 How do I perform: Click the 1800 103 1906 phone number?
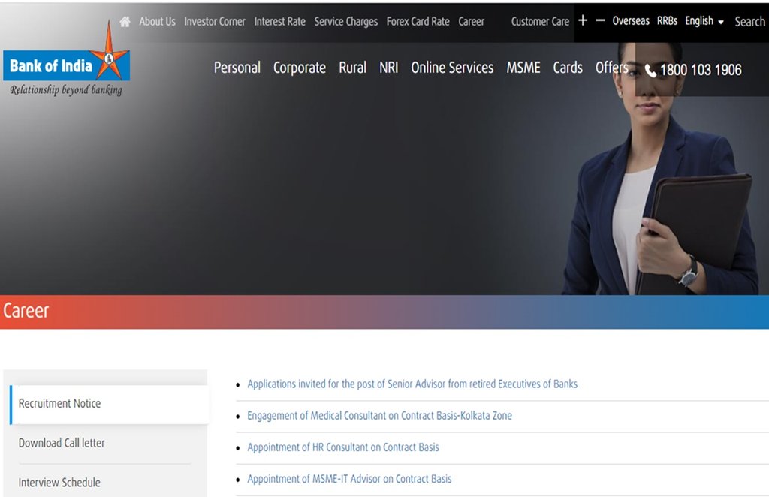[x=701, y=70]
